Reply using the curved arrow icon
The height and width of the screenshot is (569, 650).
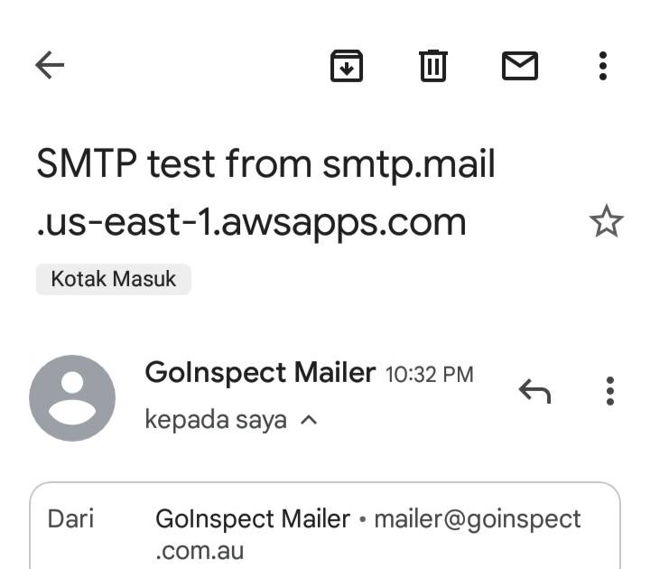click(534, 390)
